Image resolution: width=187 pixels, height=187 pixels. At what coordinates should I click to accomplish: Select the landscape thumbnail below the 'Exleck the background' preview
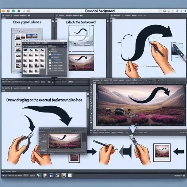81,62
